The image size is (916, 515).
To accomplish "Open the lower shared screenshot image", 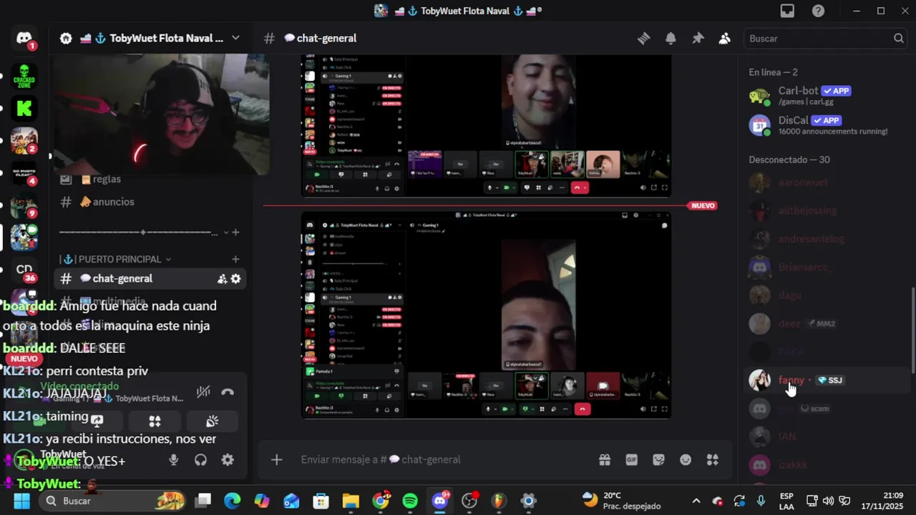I will point(486,315).
